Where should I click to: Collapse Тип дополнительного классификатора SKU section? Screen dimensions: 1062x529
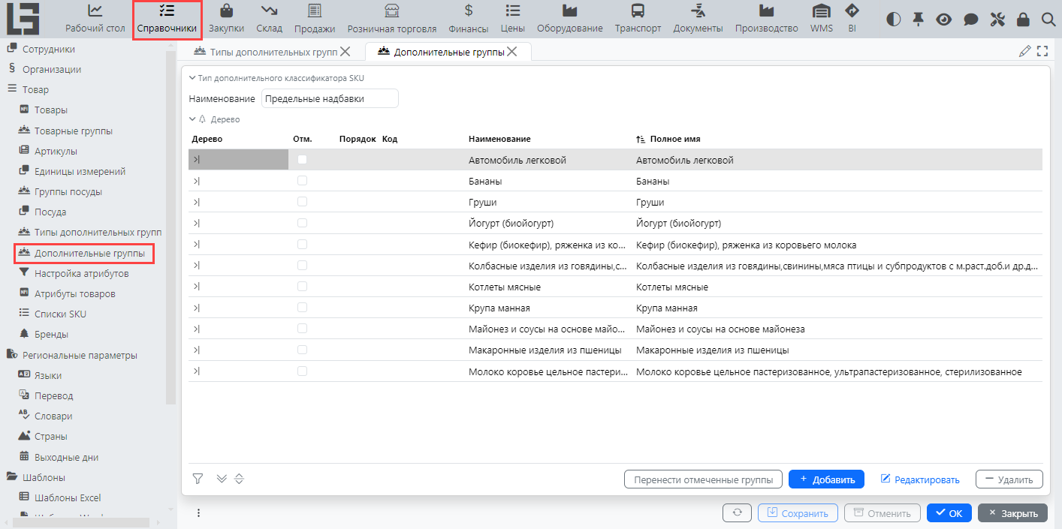(x=192, y=77)
